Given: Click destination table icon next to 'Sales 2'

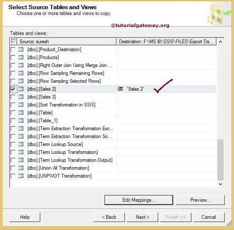Looking at the screenshot, I should (120, 89).
